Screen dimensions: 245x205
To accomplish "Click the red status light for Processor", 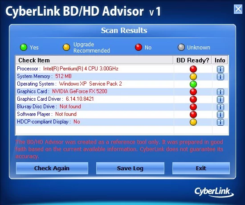I will tap(193, 69).
